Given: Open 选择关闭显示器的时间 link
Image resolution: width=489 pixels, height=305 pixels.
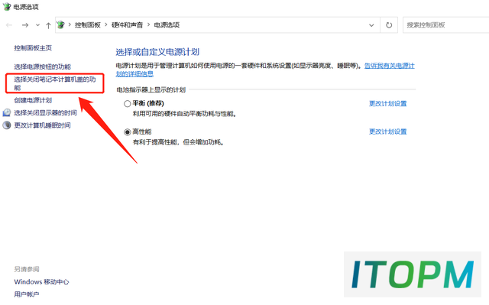Looking at the screenshot, I should (46, 112).
